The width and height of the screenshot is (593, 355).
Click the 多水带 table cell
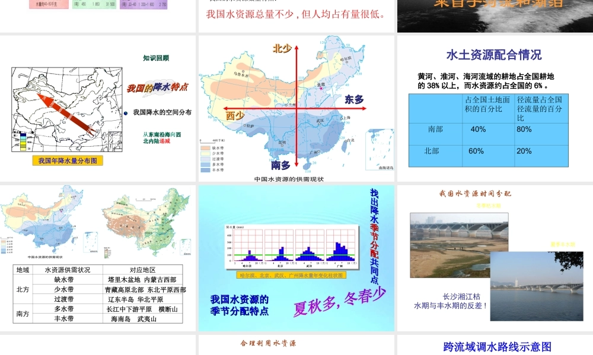[68, 309]
